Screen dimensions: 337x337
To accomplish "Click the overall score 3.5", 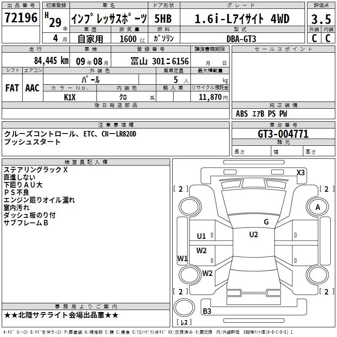I will point(321,19).
